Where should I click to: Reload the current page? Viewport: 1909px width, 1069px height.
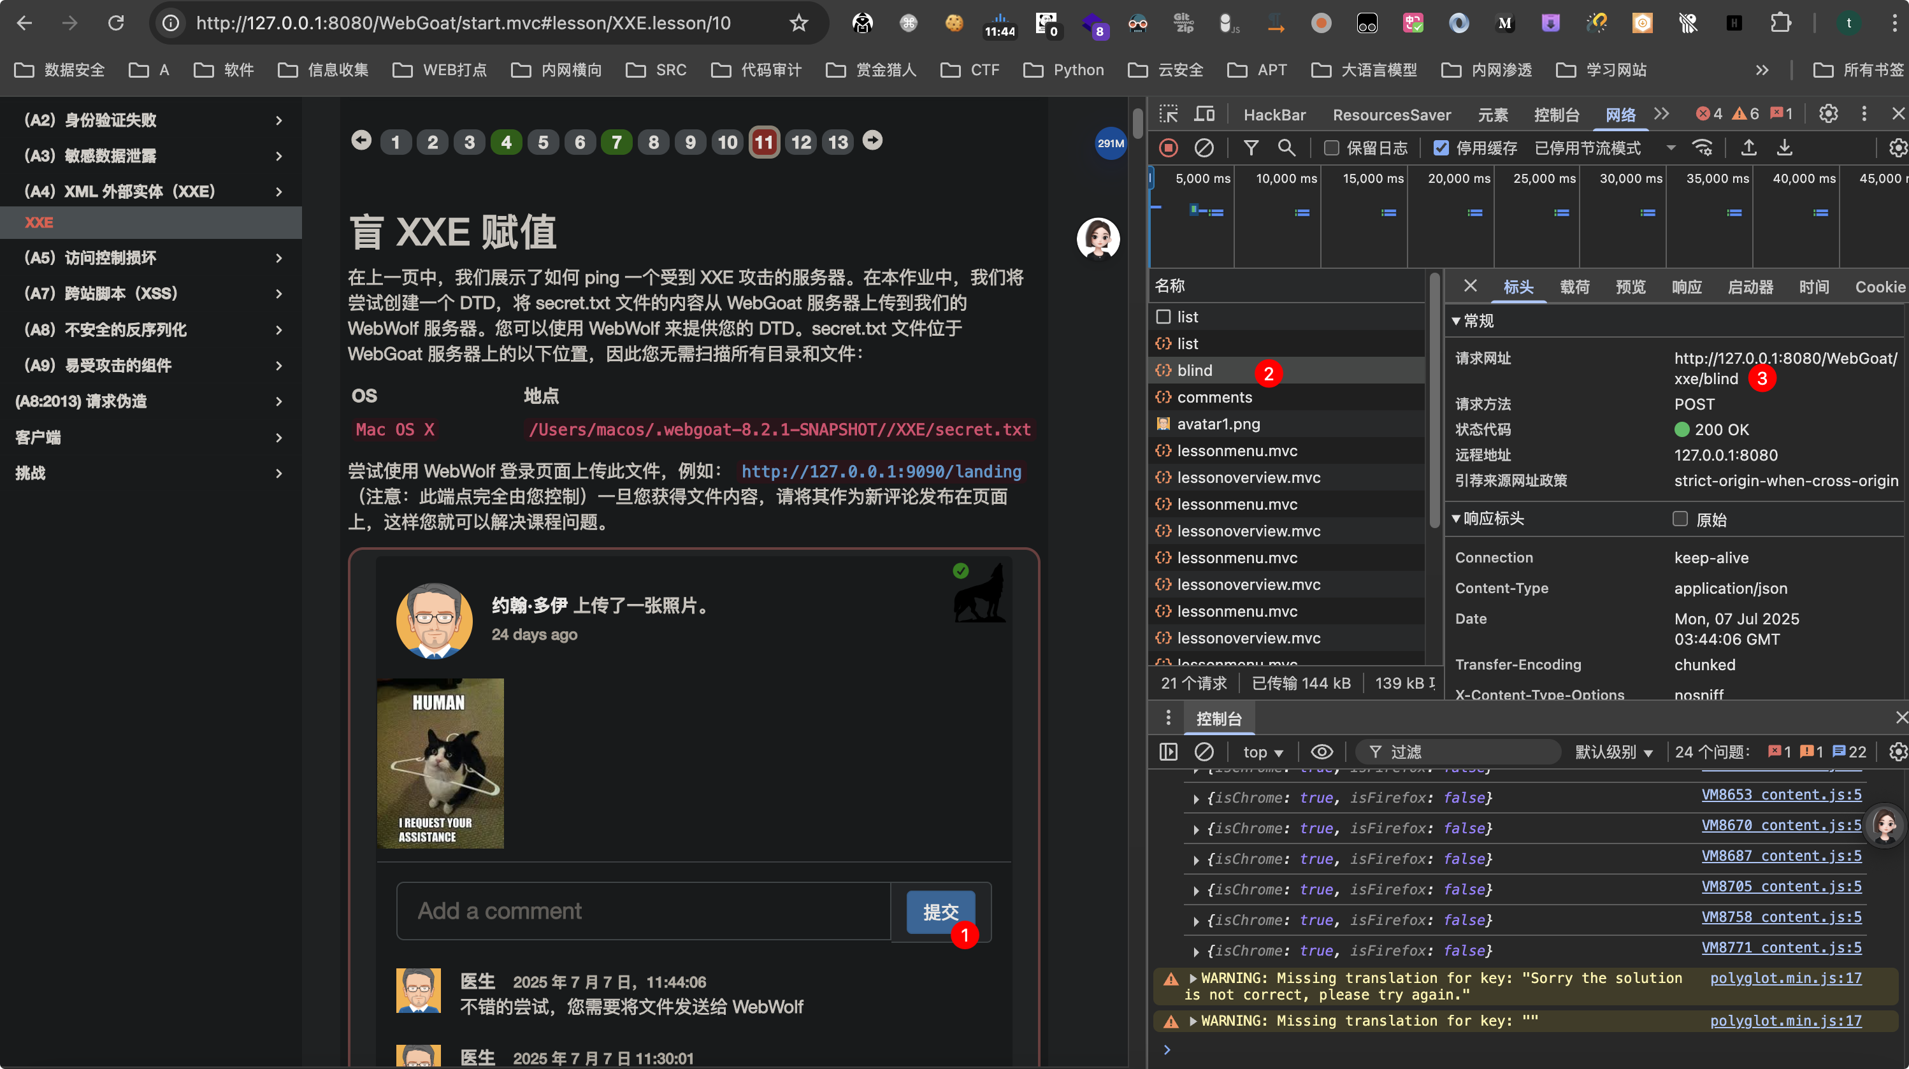(115, 23)
